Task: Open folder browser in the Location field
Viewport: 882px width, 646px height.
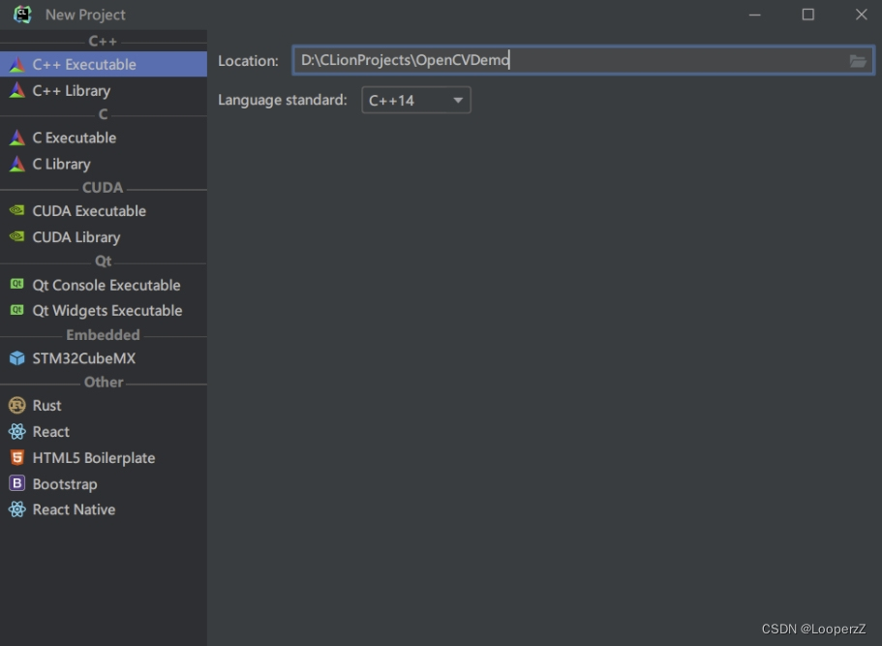Action: tap(857, 61)
